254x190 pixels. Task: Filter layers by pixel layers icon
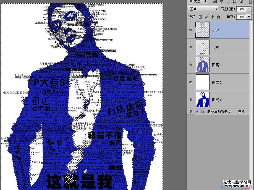[215, 1]
